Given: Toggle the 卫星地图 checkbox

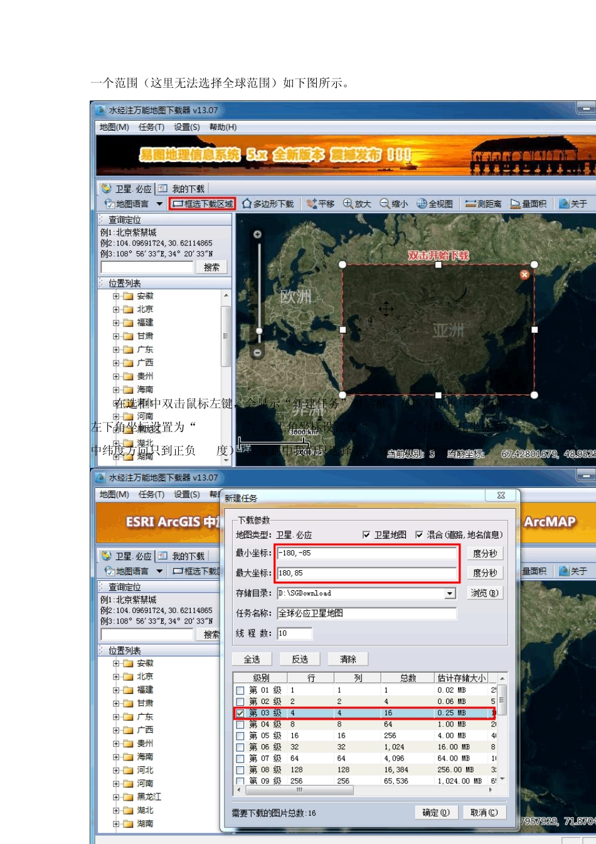Looking at the screenshot, I should [x=366, y=535].
